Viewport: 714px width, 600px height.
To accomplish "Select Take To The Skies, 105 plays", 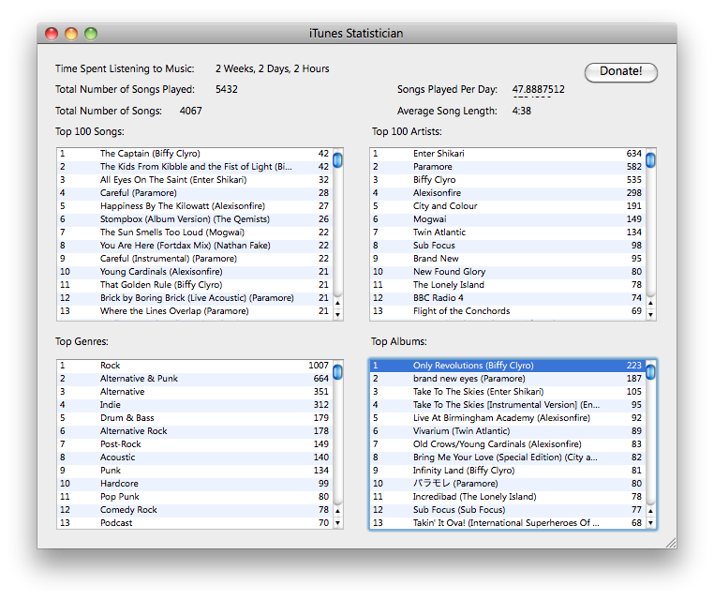I will tap(508, 392).
